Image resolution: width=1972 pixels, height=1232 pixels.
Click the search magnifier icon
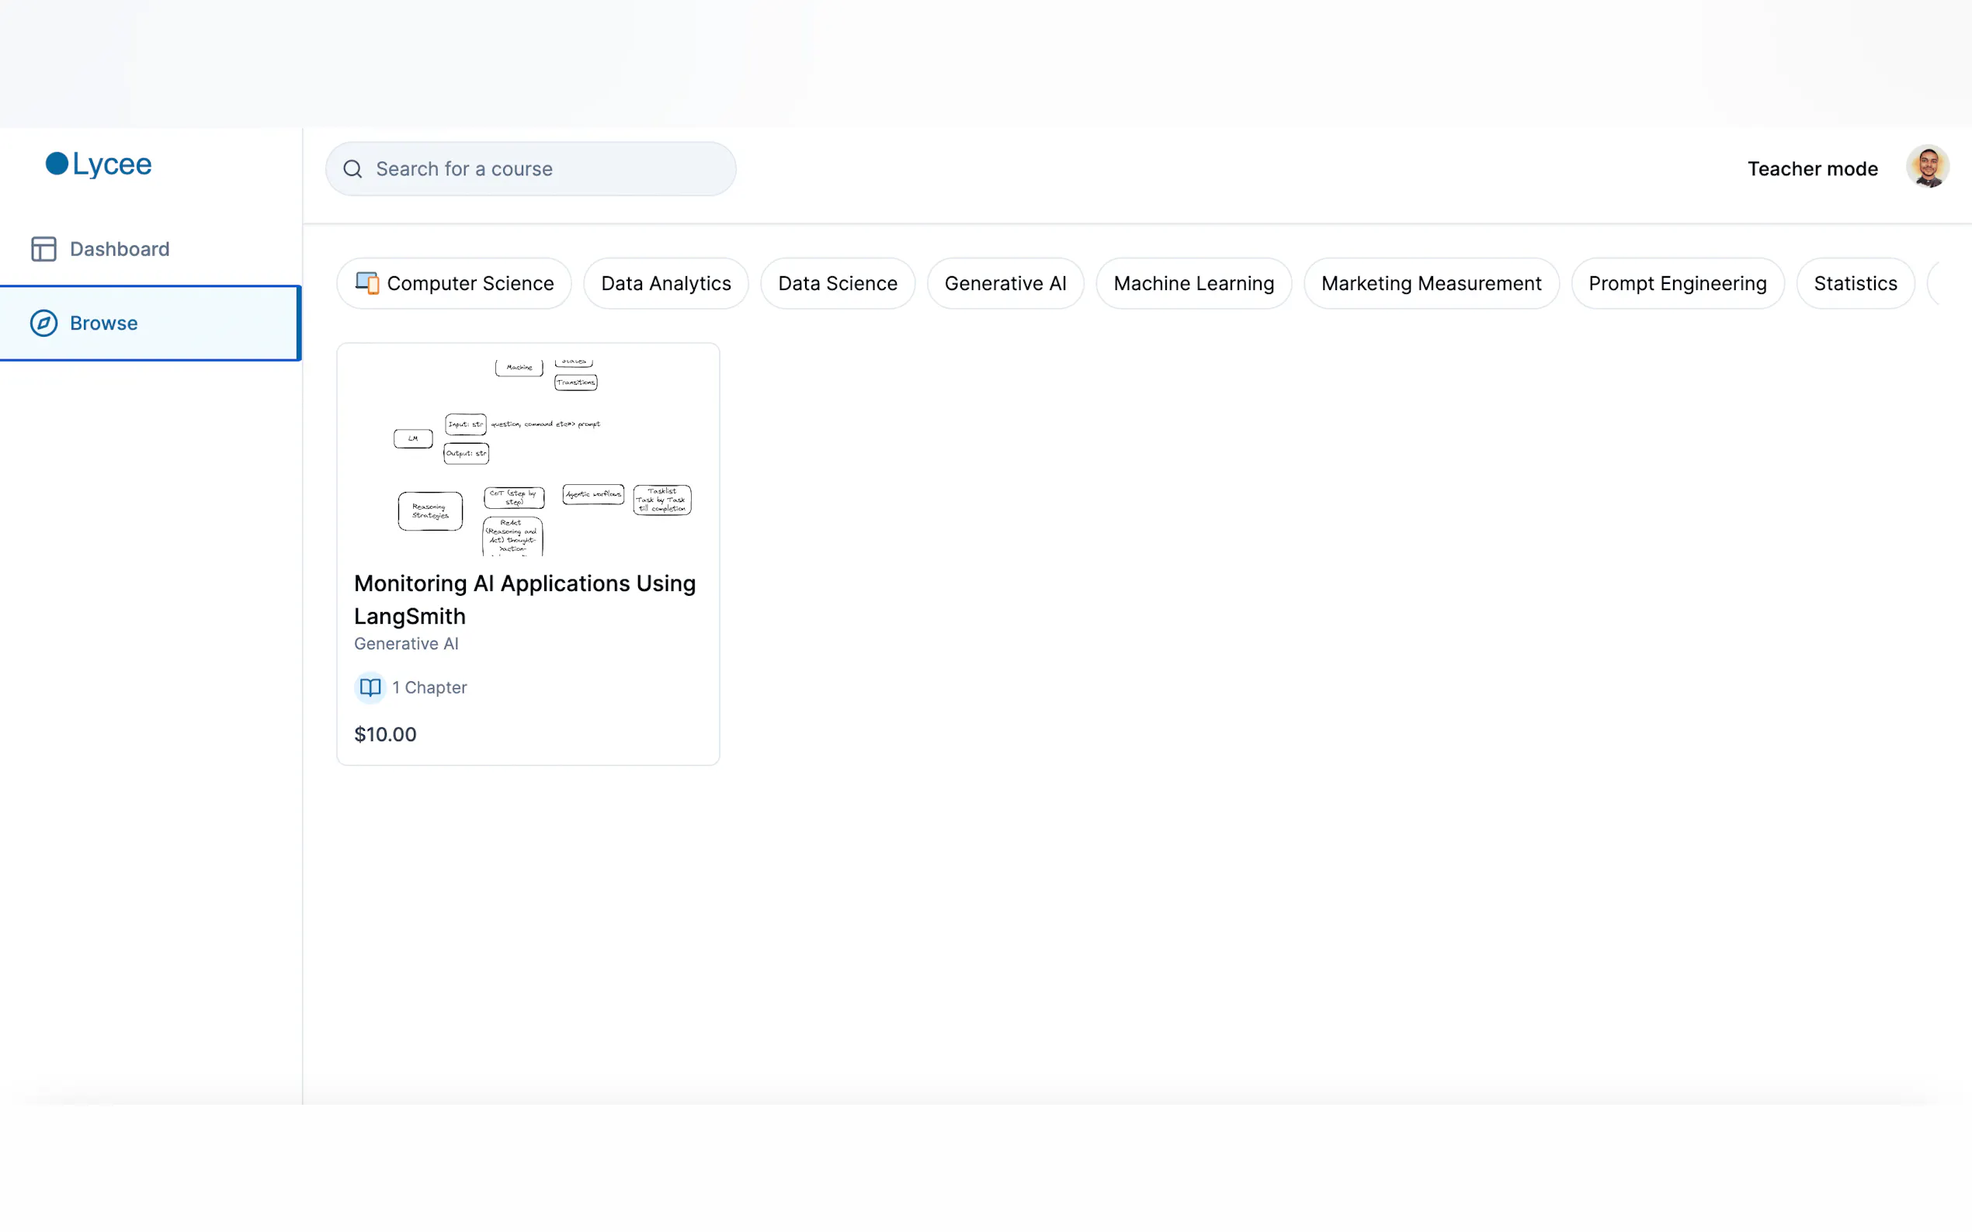tap(352, 168)
